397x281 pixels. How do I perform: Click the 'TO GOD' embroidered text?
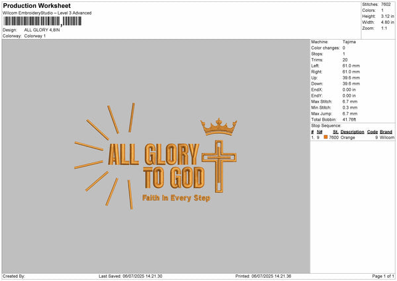(173, 178)
